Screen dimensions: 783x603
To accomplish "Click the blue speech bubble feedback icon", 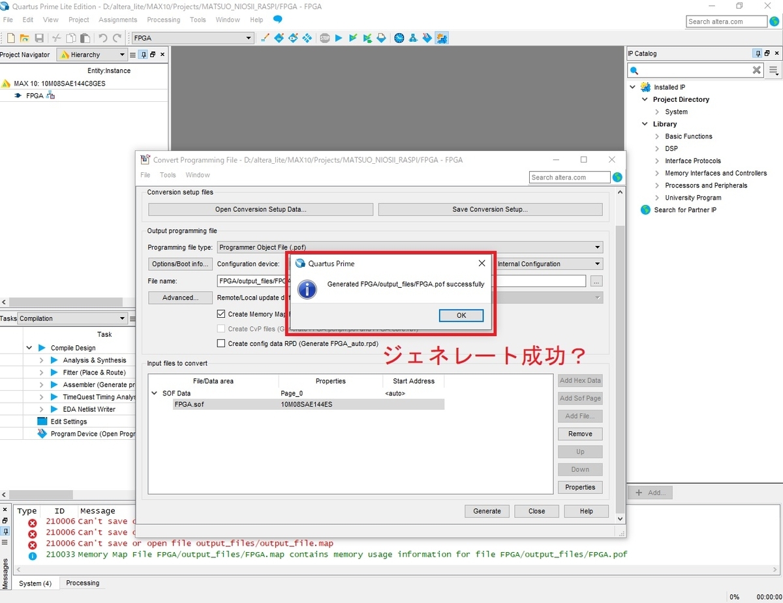I will 278,20.
